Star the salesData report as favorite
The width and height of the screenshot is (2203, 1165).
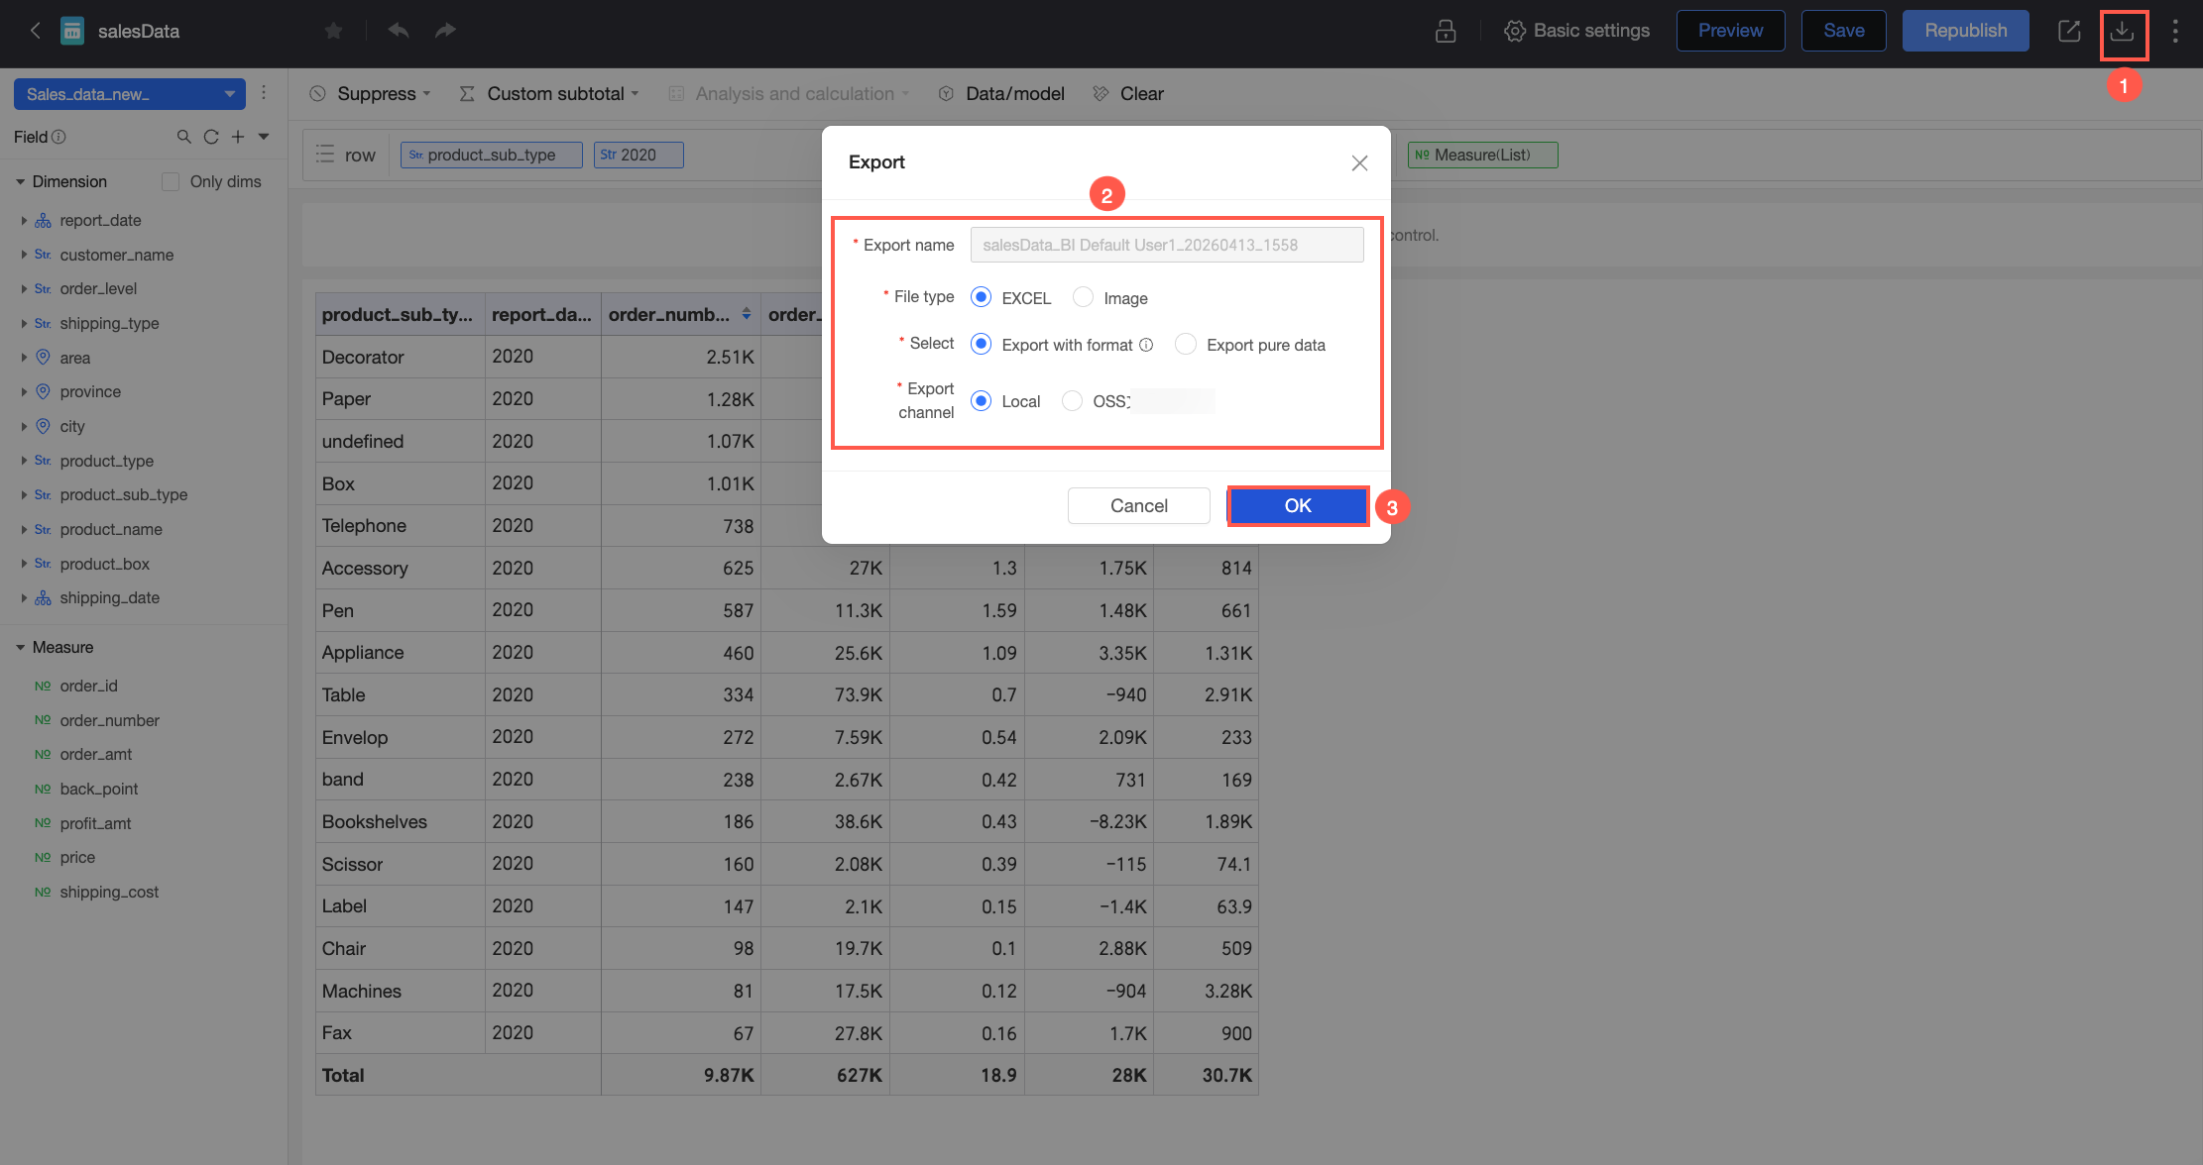(x=334, y=31)
